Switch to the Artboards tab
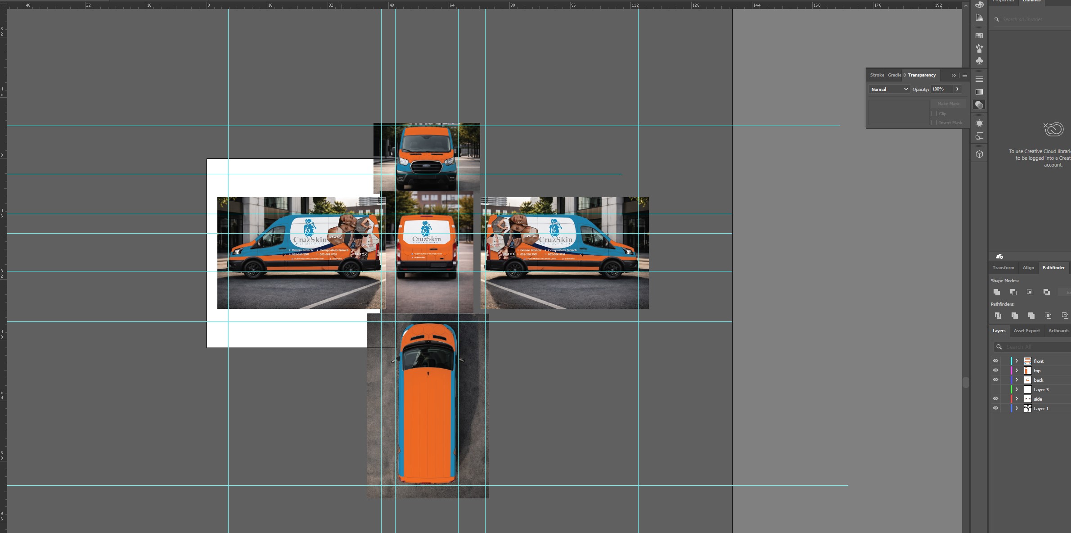 click(1058, 331)
